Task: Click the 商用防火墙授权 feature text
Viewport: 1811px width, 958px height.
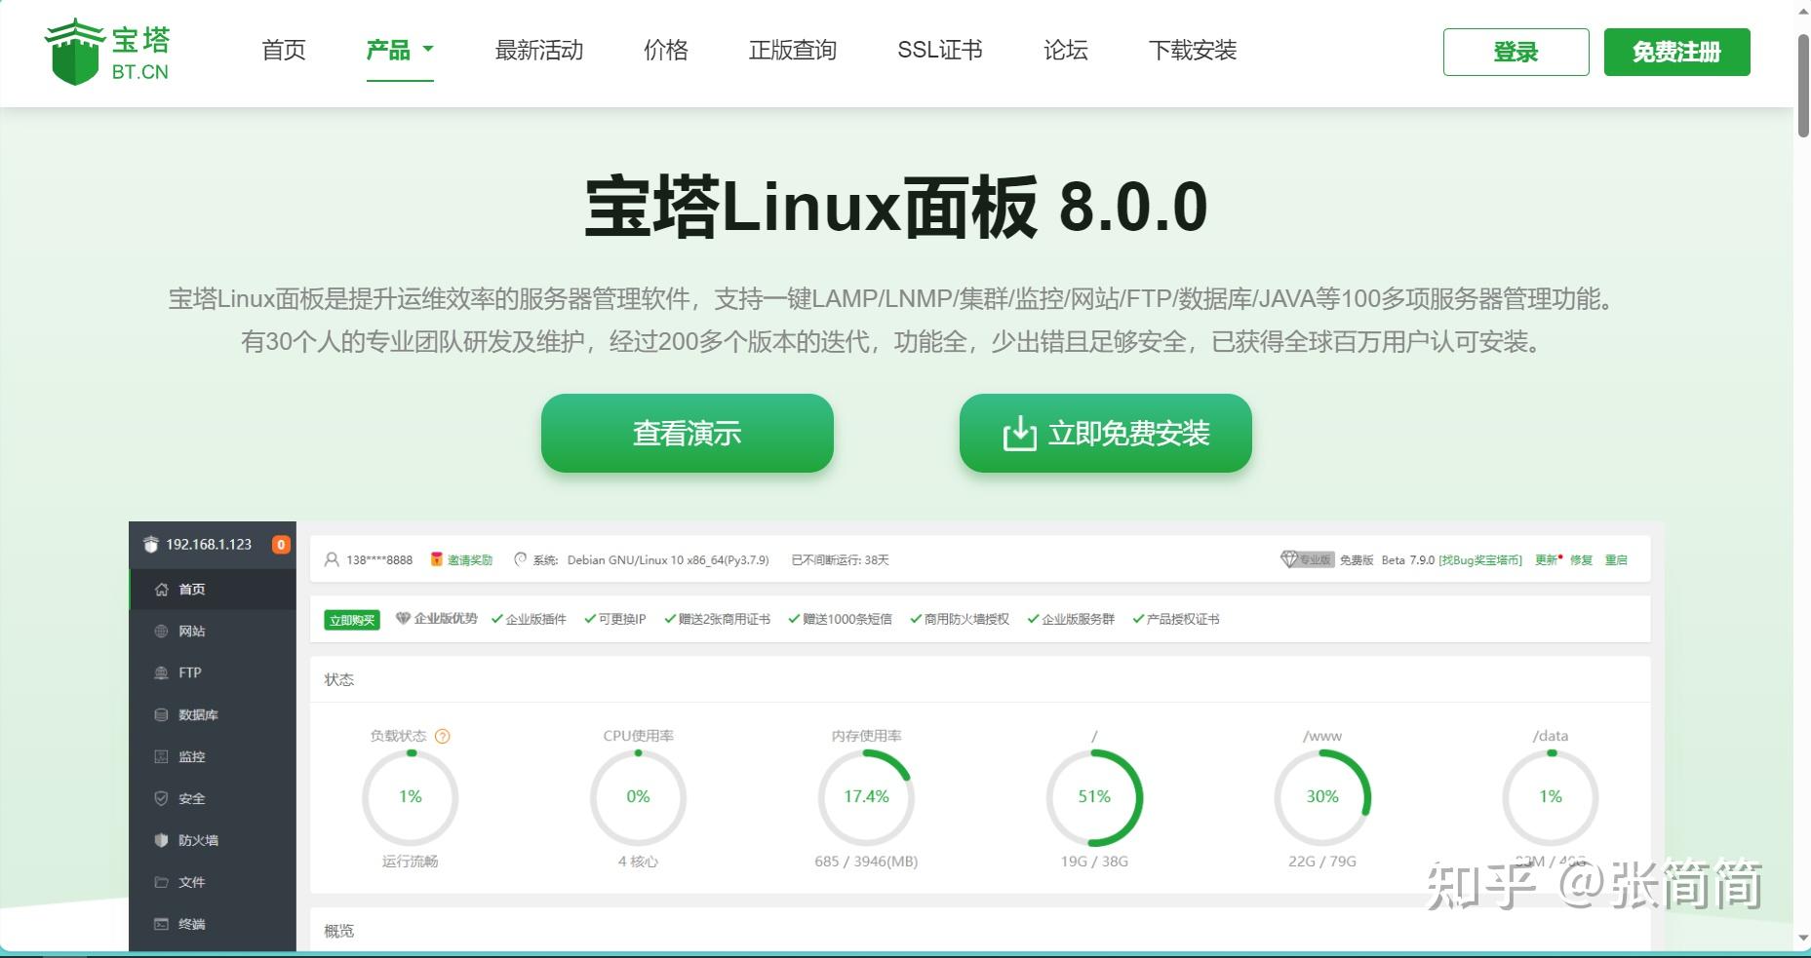Action: pyautogui.click(x=966, y=620)
